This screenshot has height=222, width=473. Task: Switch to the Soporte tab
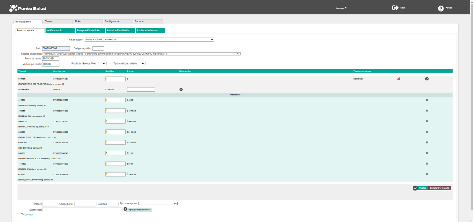tap(148, 22)
